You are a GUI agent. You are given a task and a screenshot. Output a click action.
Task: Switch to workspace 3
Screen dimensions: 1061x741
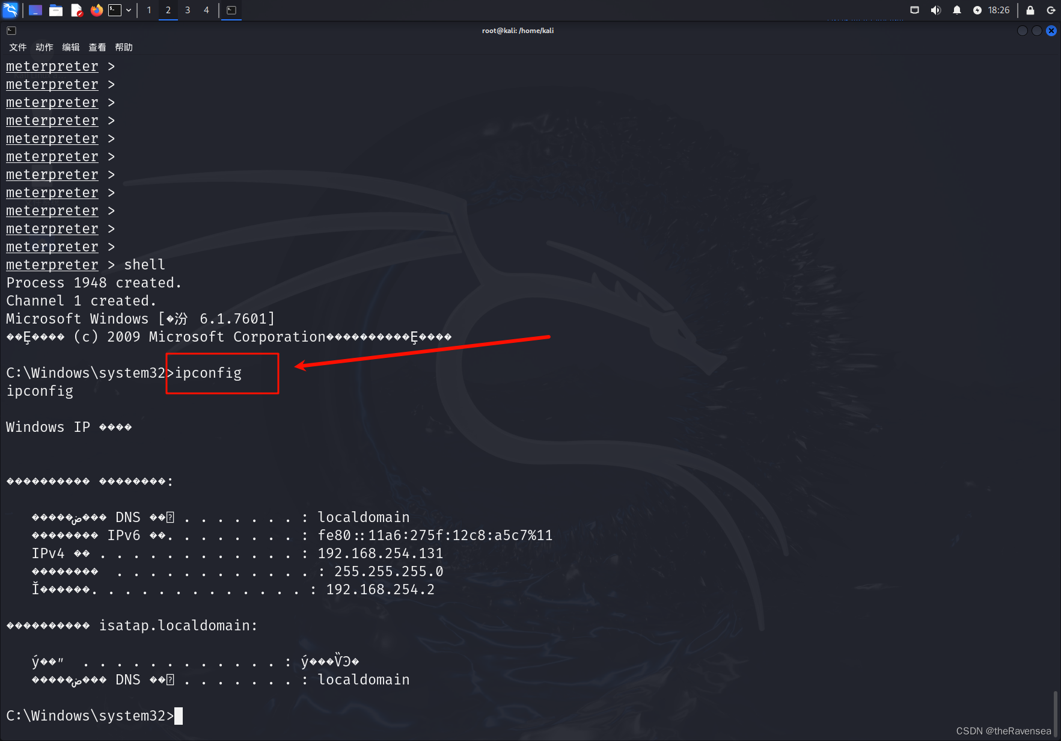point(188,10)
